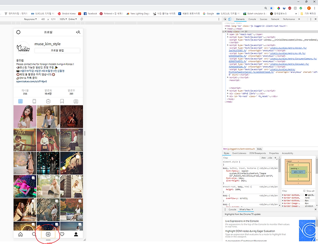Toggle the :hov element state button
Image resolution: width=318 pixels, height=244 pixels.
263,158
